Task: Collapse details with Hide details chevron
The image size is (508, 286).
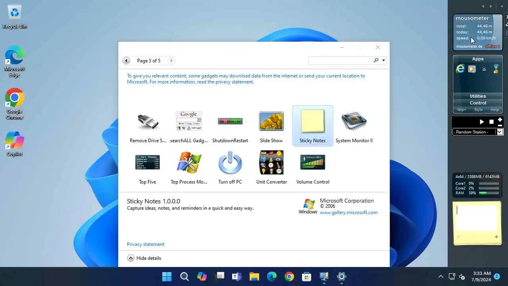Action: pos(131,258)
